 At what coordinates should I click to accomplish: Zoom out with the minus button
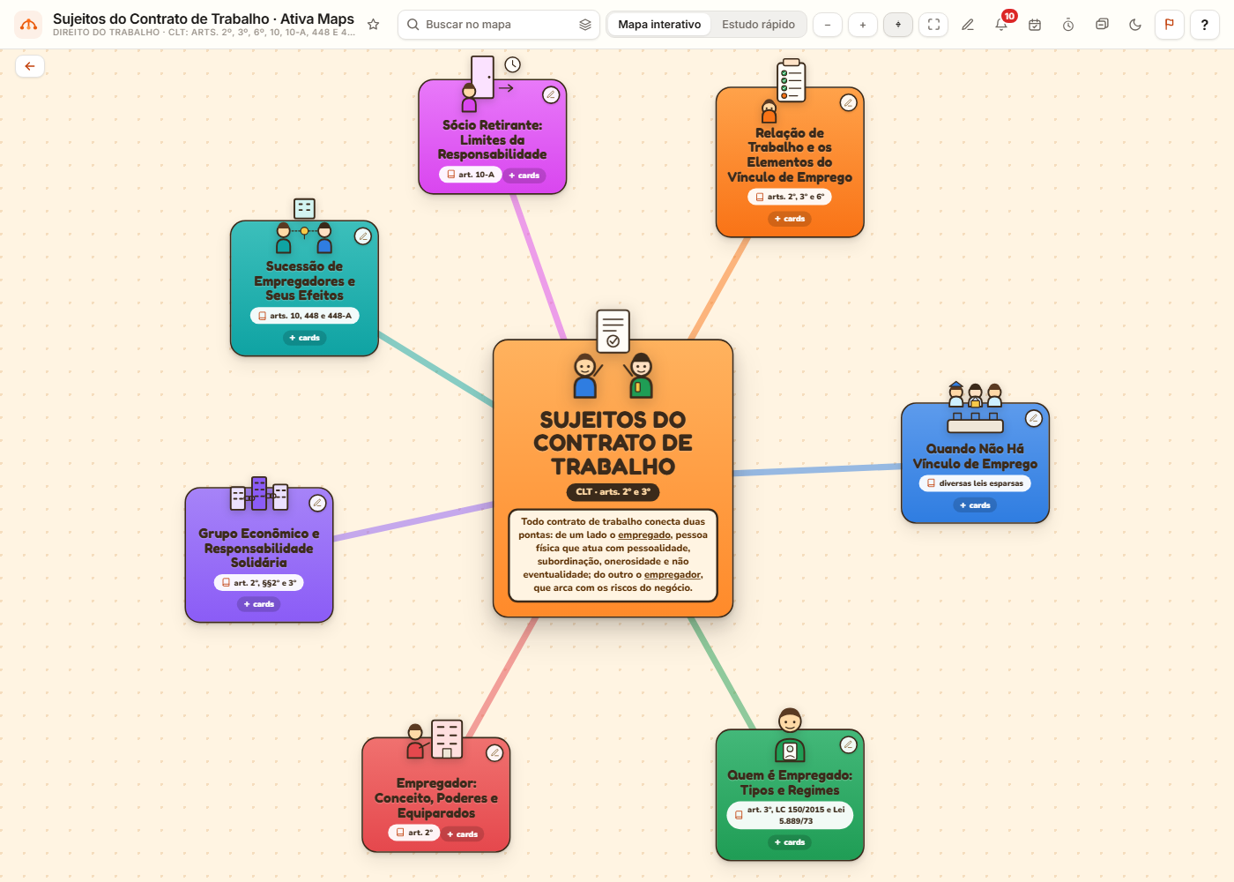(x=828, y=25)
